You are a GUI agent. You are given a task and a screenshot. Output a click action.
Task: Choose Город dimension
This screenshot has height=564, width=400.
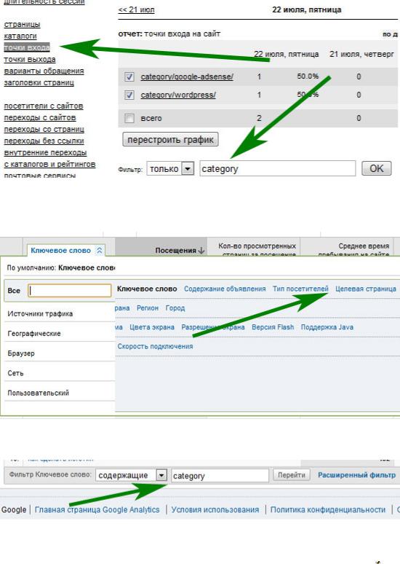[175, 308]
